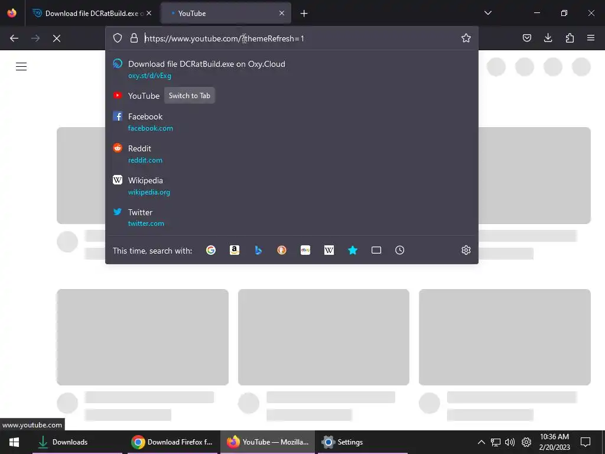
Task: Search bookmarks using the star shortcut
Action: click(353, 250)
